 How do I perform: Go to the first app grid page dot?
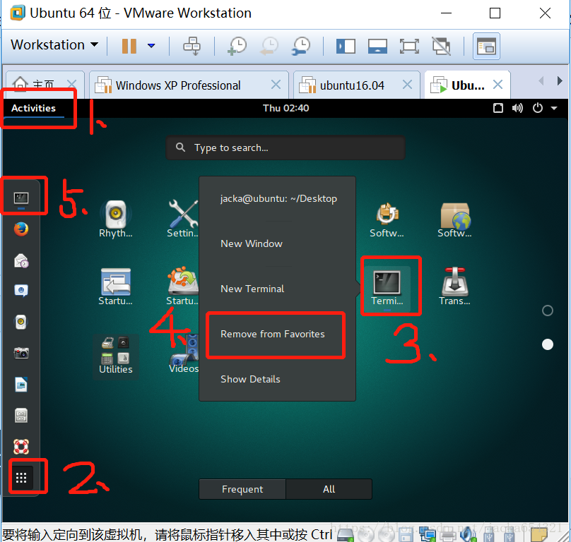click(548, 311)
